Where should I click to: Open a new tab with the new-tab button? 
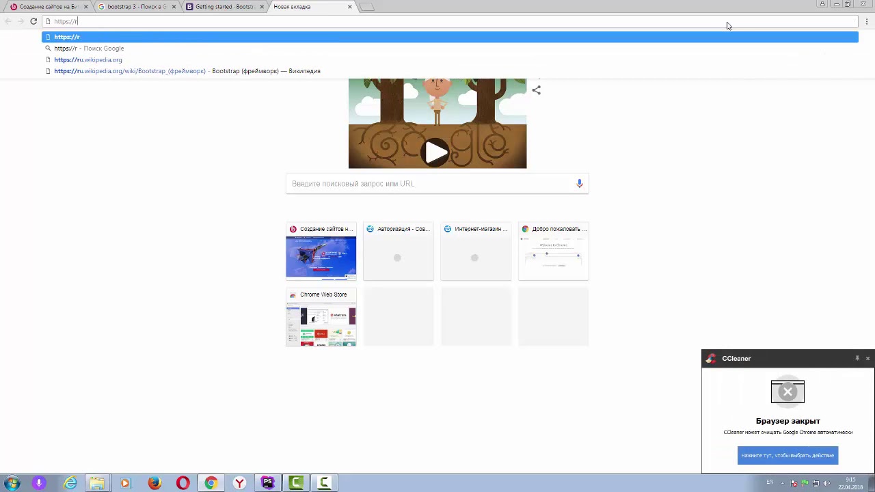pyautogui.click(x=367, y=7)
